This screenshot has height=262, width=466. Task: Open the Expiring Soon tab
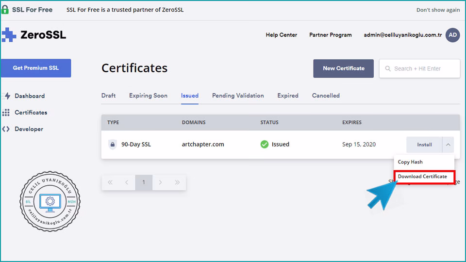pyautogui.click(x=148, y=96)
